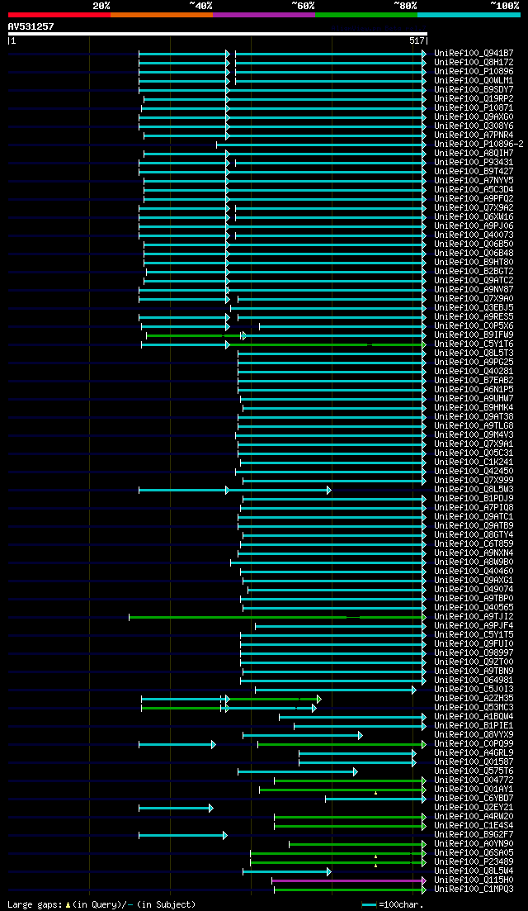Select label UniRef100_C6T859
The height and width of the screenshot is (911, 528).
(474, 544)
